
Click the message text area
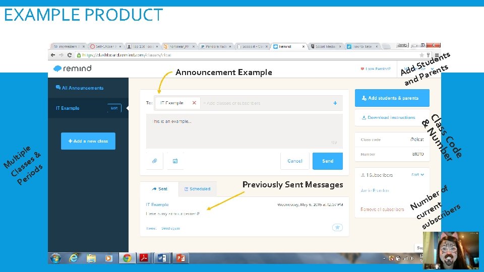coord(244,131)
